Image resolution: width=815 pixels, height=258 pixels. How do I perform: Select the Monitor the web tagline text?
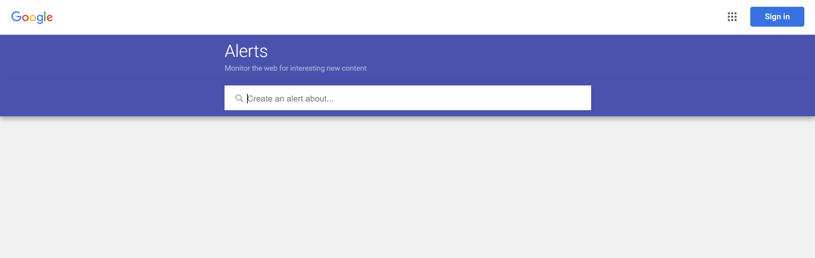pyautogui.click(x=295, y=68)
